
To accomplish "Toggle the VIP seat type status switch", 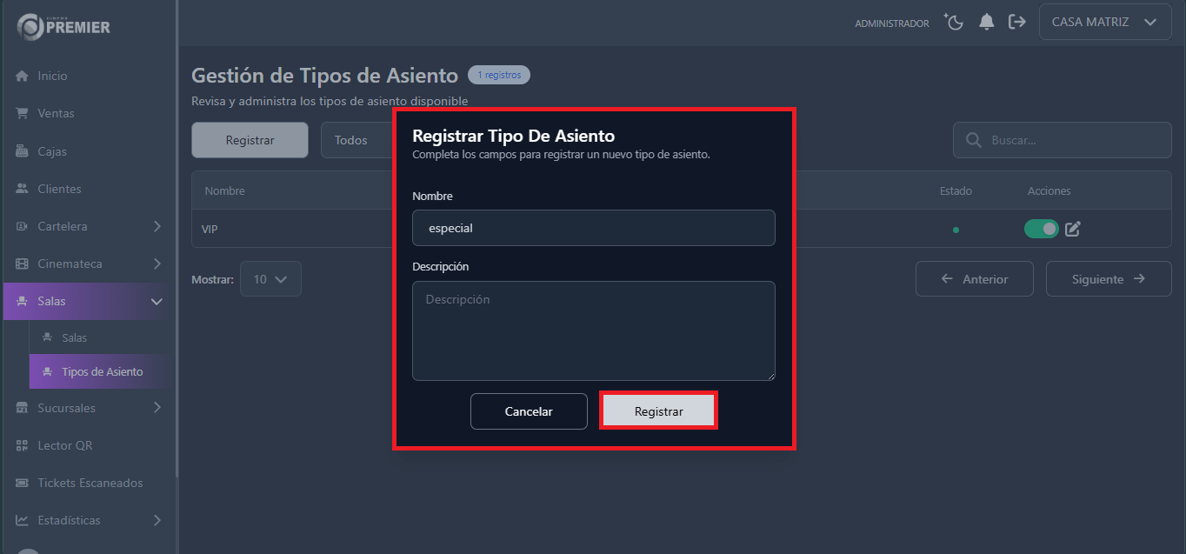I will click(x=1041, y=229).
